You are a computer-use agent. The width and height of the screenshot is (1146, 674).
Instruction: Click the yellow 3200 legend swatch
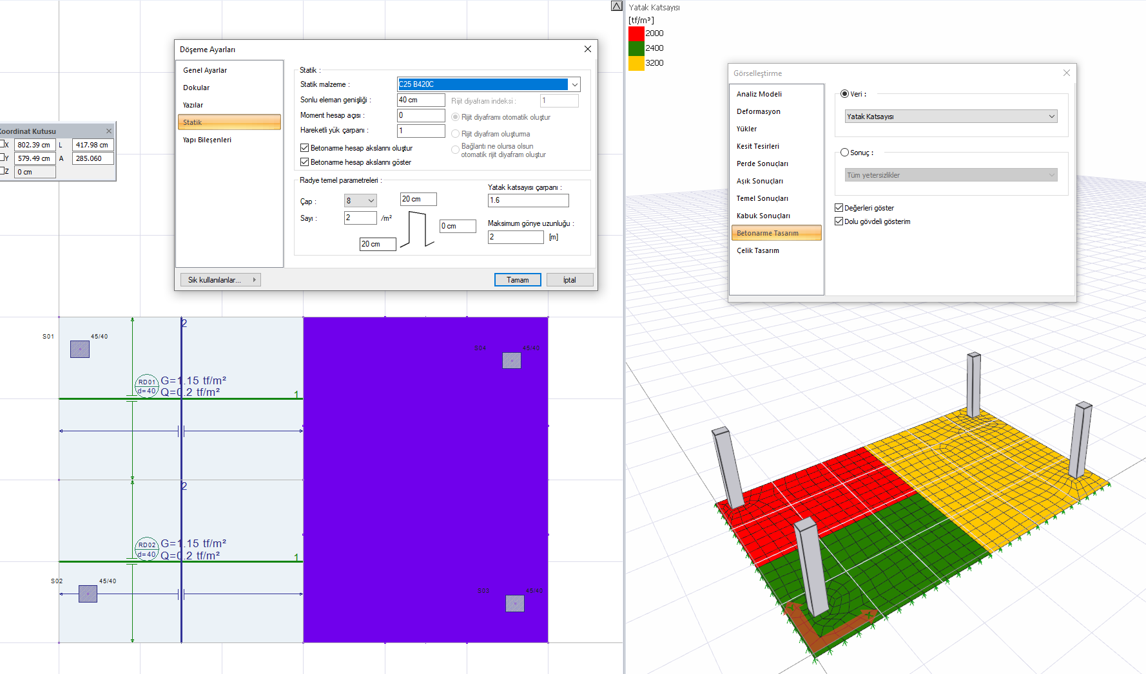636,63
